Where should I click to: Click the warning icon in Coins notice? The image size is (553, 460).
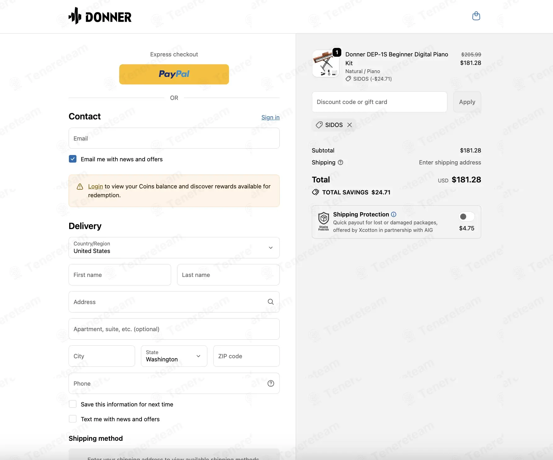coord(80,187)
